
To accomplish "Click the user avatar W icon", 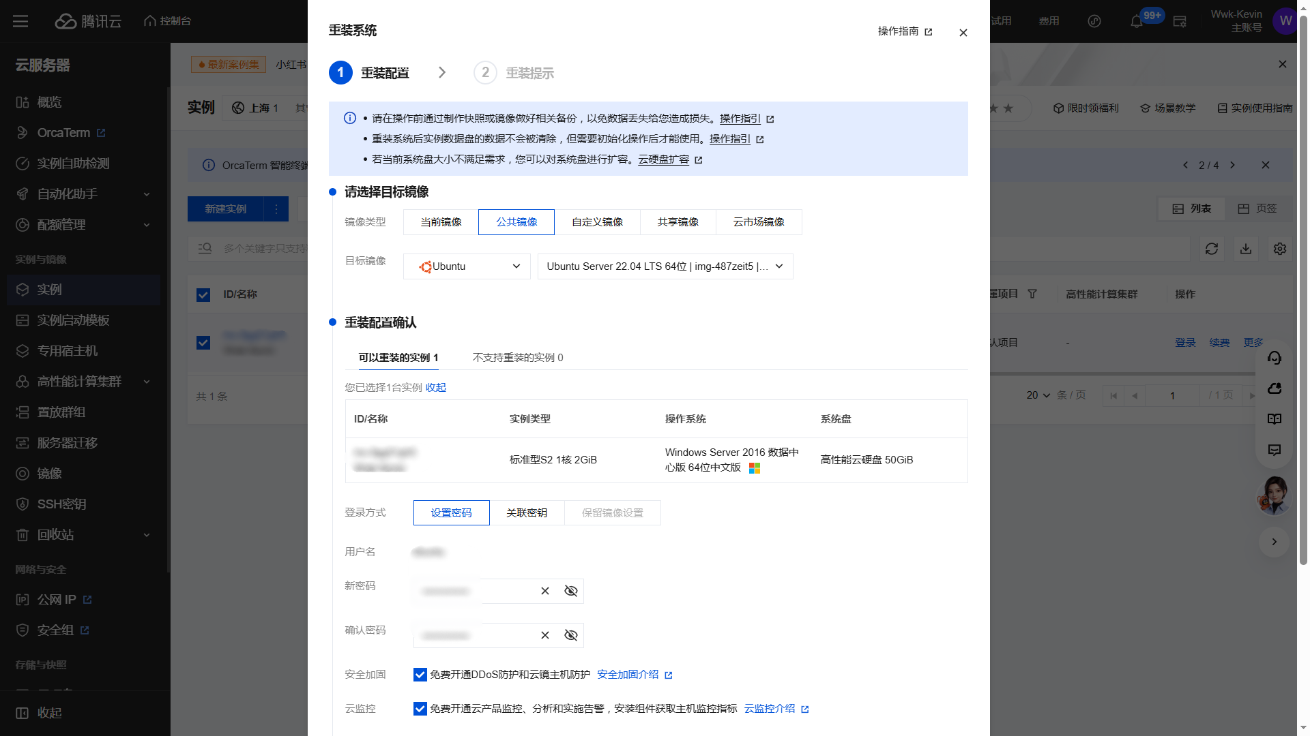I will 1285,21.
